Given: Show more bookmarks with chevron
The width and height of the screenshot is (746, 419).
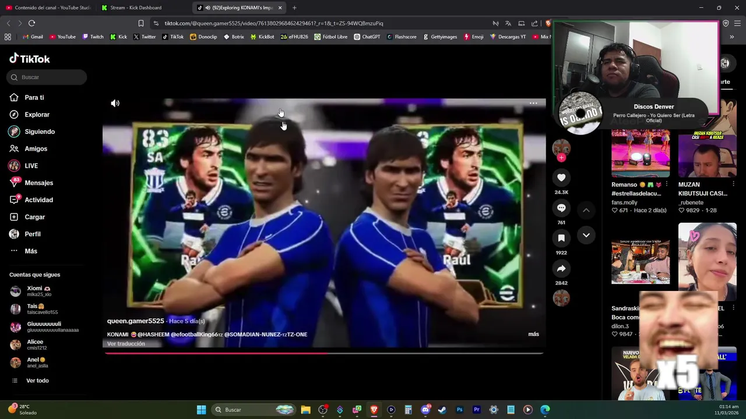Looking at the screenshot, I should pyautogui.click(x=731, y=37).
